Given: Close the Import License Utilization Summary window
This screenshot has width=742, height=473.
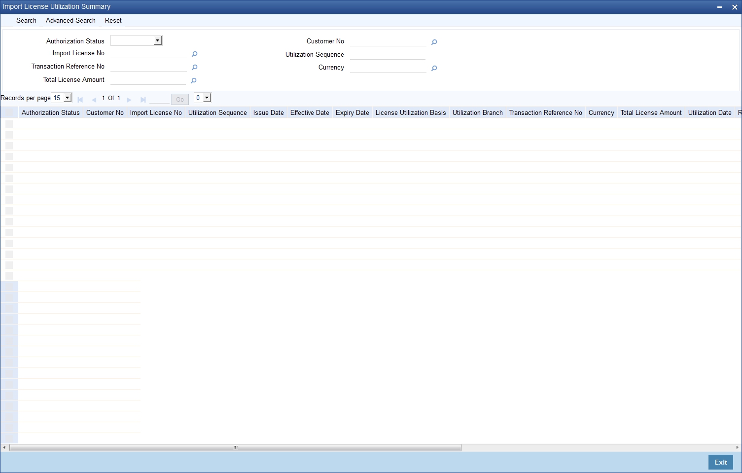Looking at the screenshot, I should coord(735,7).
